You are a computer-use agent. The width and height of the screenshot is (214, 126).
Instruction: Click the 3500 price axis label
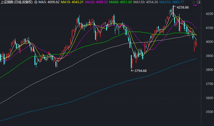tap(209, 112)
